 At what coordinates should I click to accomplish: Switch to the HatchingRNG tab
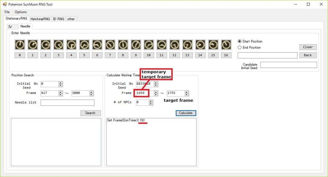[40, 19]
